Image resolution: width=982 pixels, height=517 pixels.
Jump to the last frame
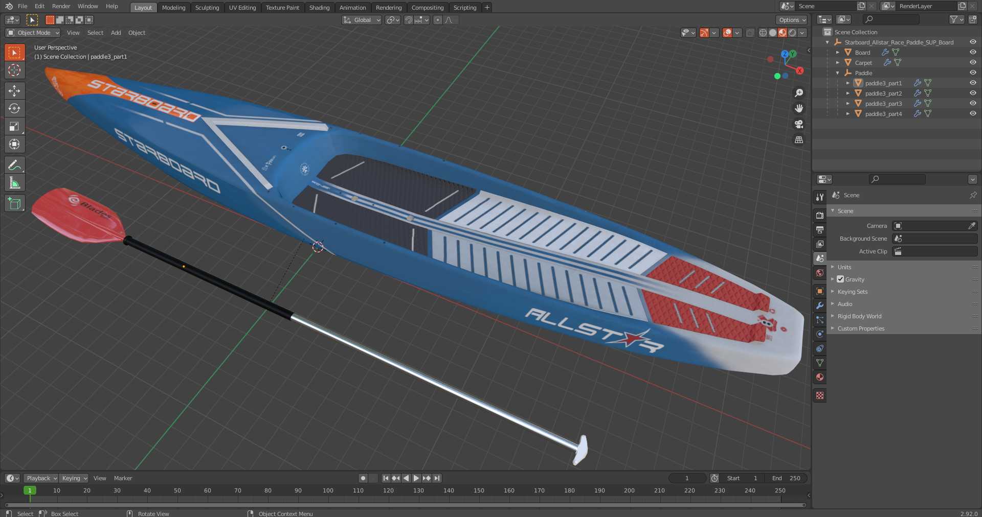437,478
